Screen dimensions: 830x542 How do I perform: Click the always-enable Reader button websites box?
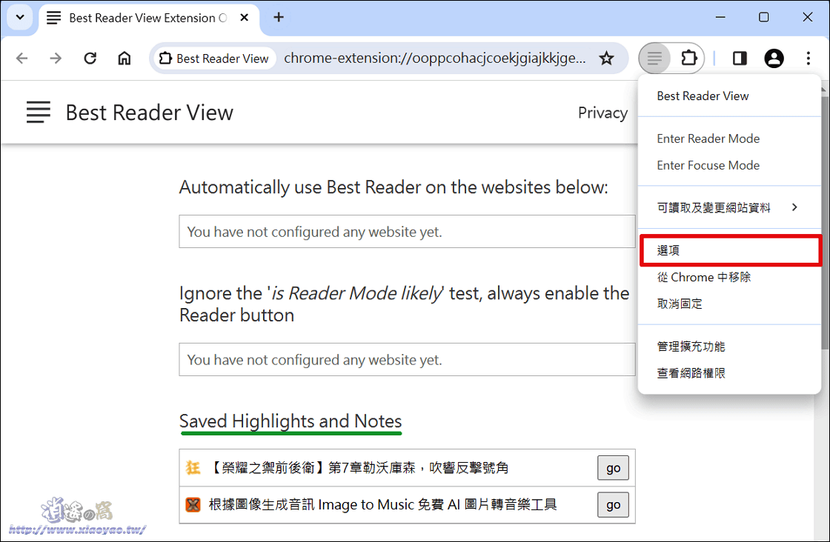click(407, 360)
